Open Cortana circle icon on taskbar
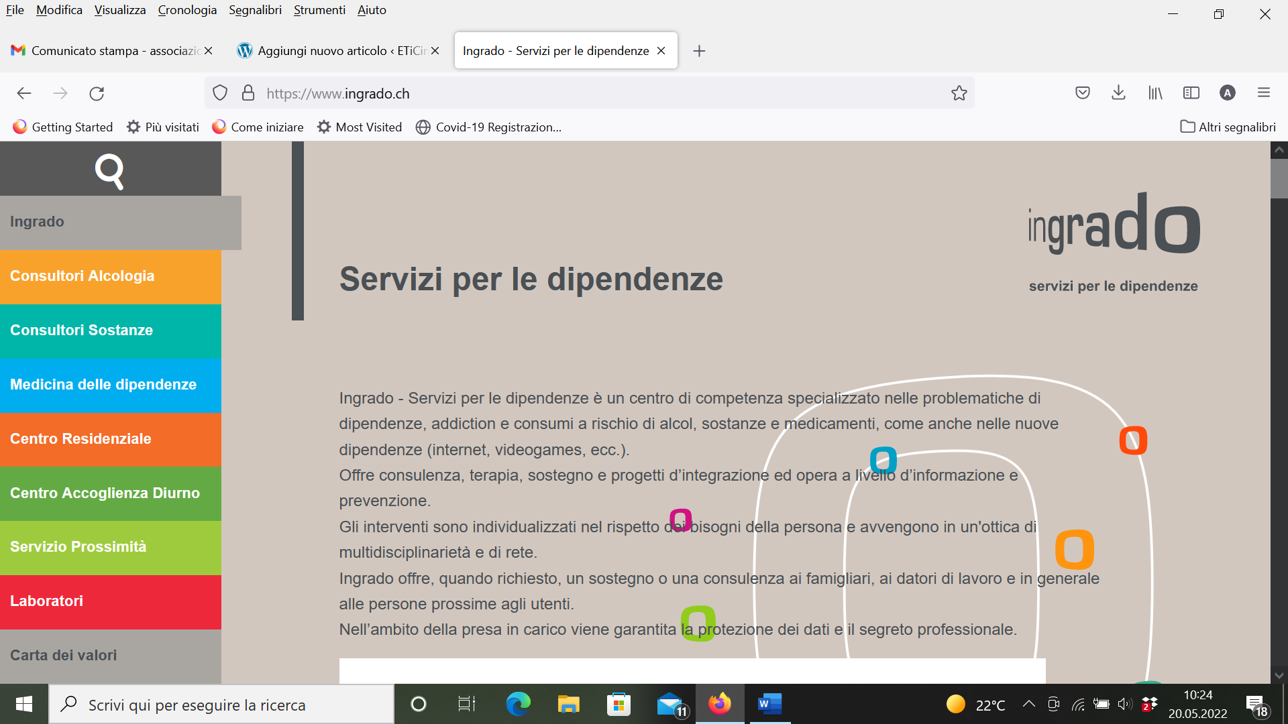 point(418,704)
